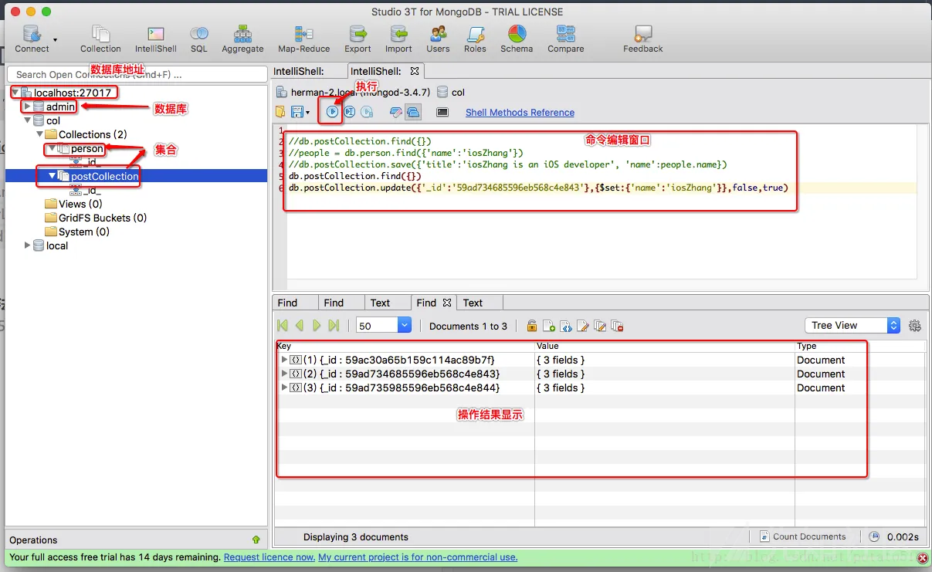Collapse the person collection
Image resolution: width=932 pixels, height=572 pixels.
(x=52, y=148)
